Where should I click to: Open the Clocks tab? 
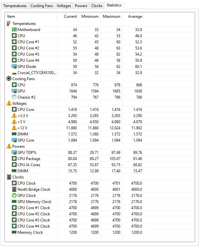click(97, 6)
